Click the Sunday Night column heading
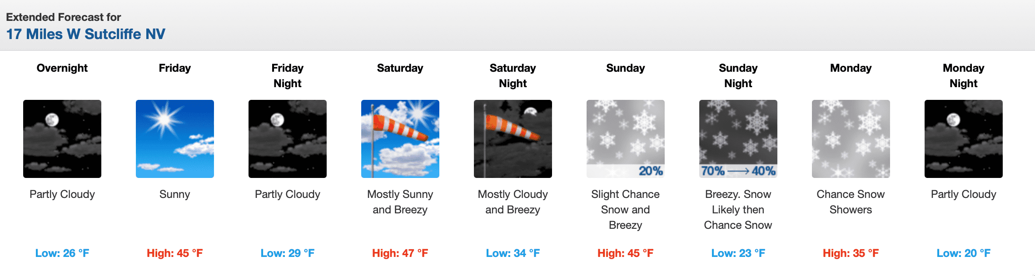 [738, 76]
